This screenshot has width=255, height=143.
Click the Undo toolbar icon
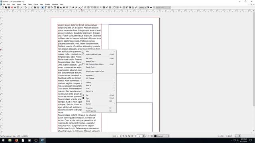25,8
